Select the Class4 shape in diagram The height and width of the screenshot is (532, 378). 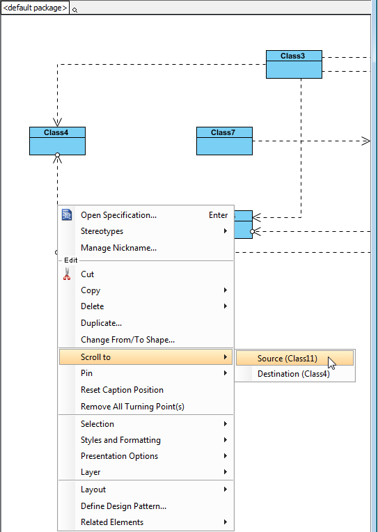pyautogui.click(x=57, y=141)
